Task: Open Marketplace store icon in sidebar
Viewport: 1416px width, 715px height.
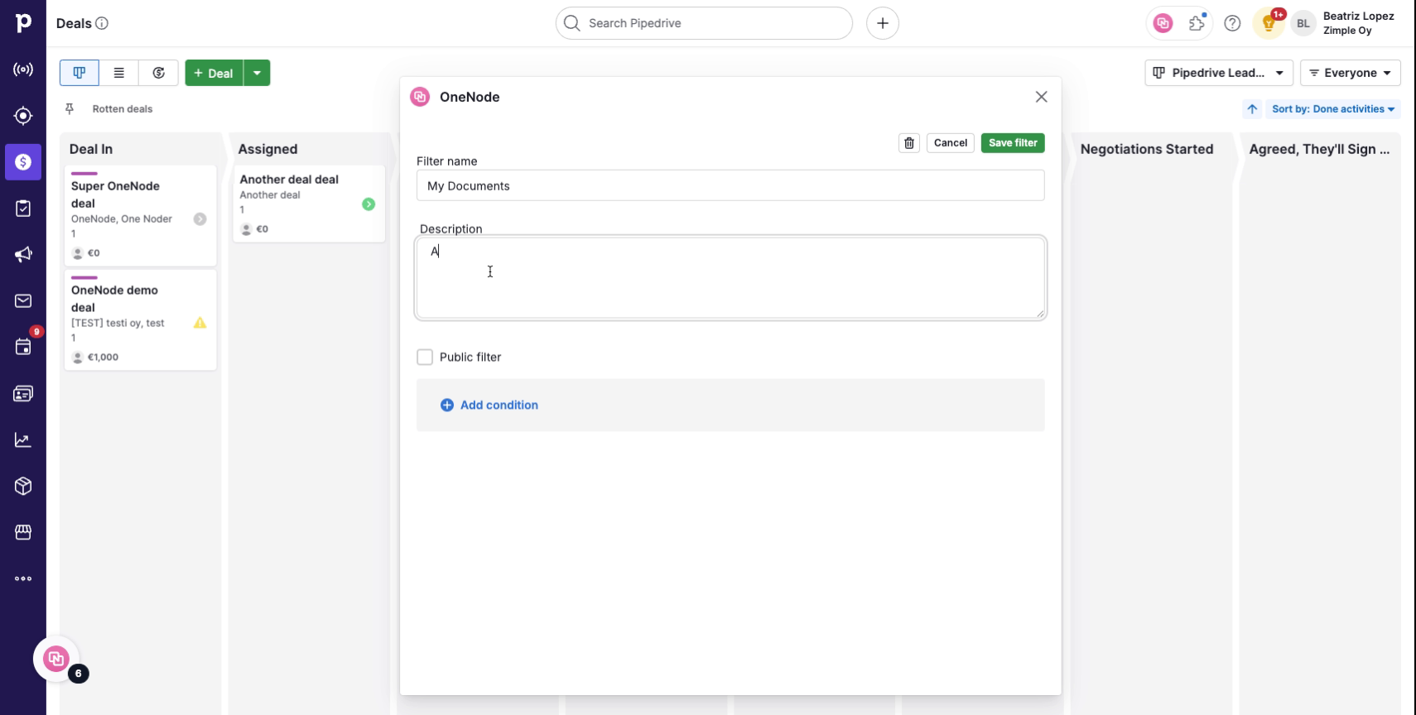Action: pos(23,532)
